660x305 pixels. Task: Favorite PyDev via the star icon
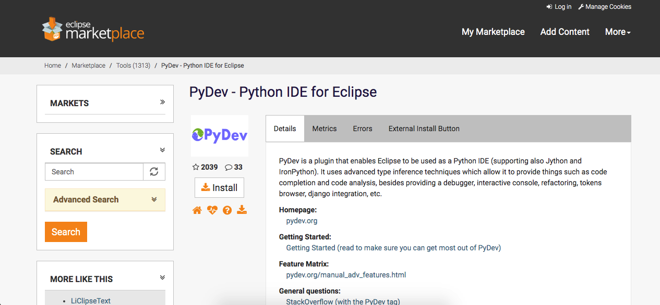click(x=196, y=167)
